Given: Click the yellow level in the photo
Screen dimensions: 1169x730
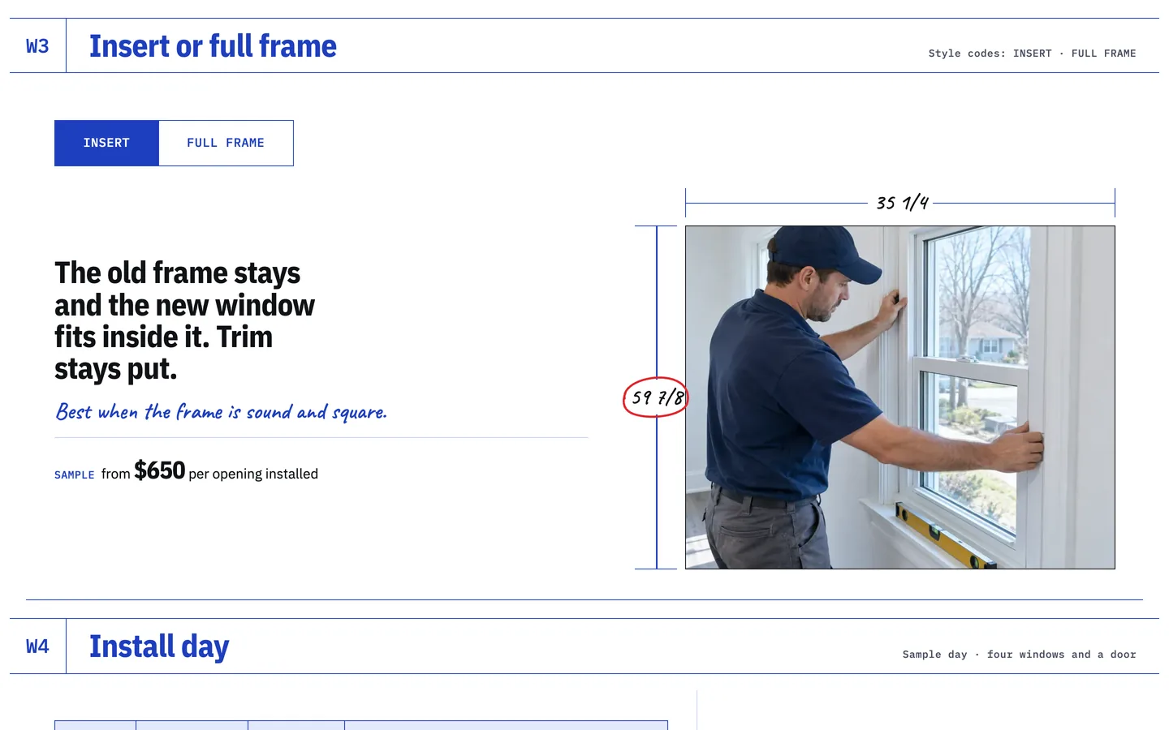Looking at the screenshot, I should 946,535.
